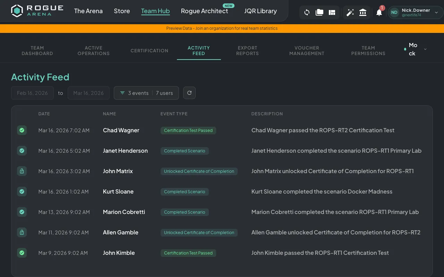The width and height of the screenshot is (444, 277).
Task: Select the dashboard layout icon near the top bar
Action: pos(332,12)
